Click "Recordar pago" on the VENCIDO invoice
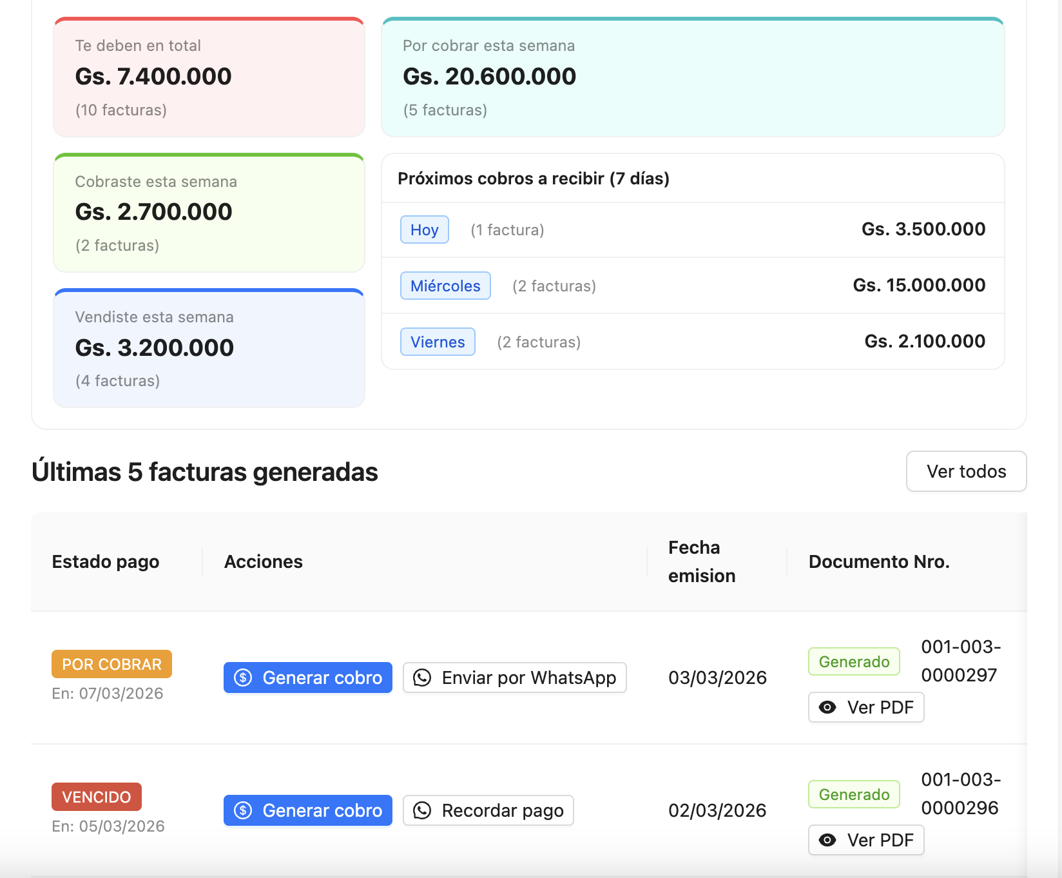This screenshot has width=1062, height=878. point(488,810)
